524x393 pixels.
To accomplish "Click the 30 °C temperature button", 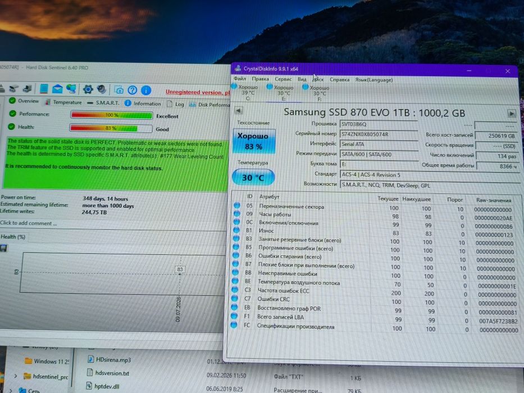I will (x=253, y=177).
